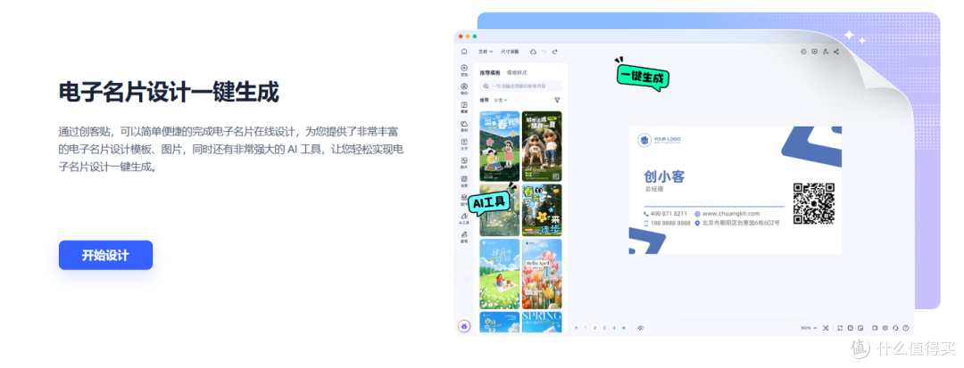Open the 图片 images sidebar icon
Viewport: 964px width, 368px height.
coord(464,162)
